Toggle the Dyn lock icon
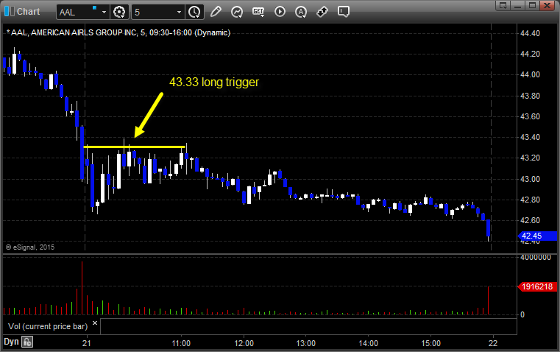560x352 pixels. click(27, 342)
